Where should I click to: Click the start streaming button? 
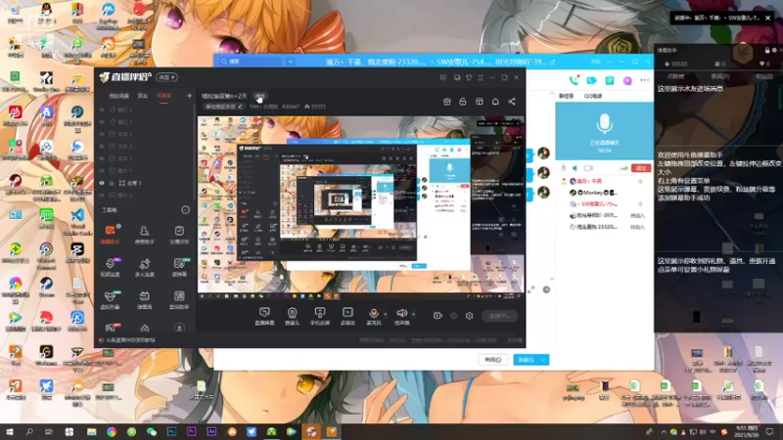coord(499,316)
